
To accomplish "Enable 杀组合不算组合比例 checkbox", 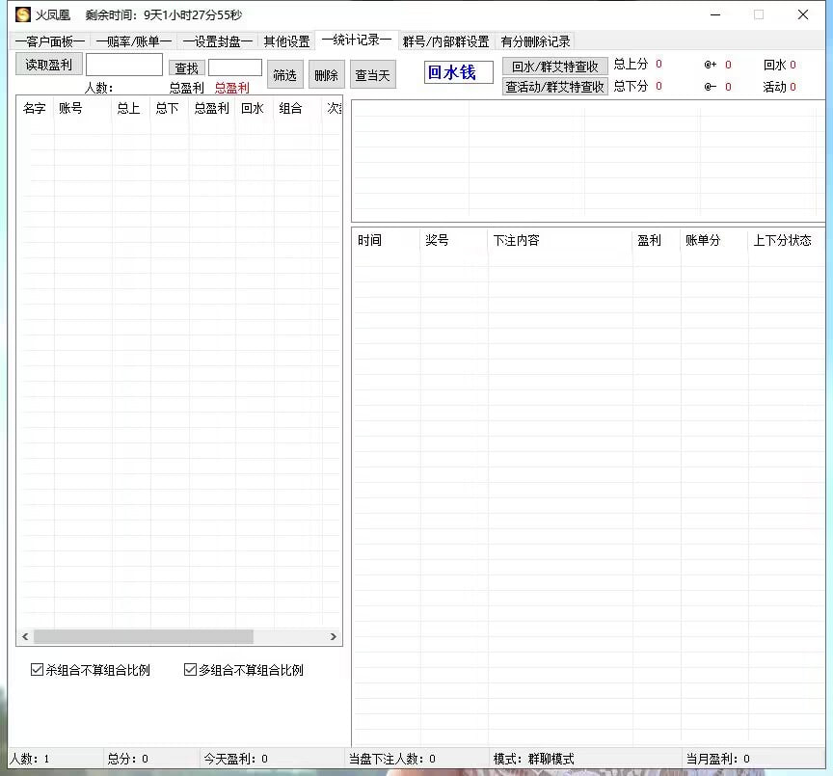I will click(38, 670).
